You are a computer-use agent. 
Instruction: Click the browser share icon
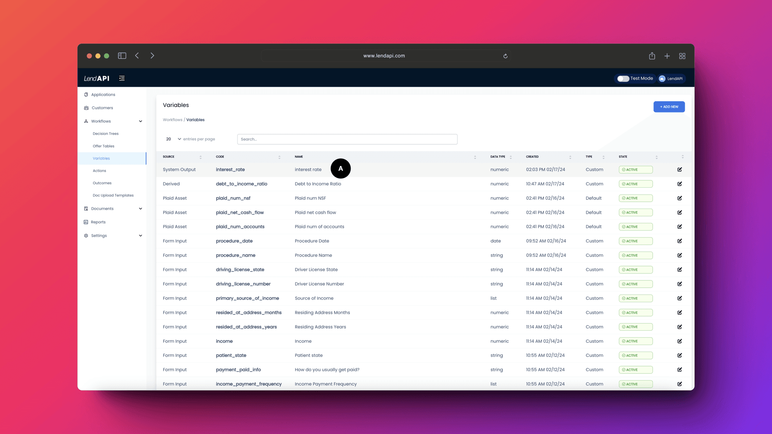tap(652, 56)
